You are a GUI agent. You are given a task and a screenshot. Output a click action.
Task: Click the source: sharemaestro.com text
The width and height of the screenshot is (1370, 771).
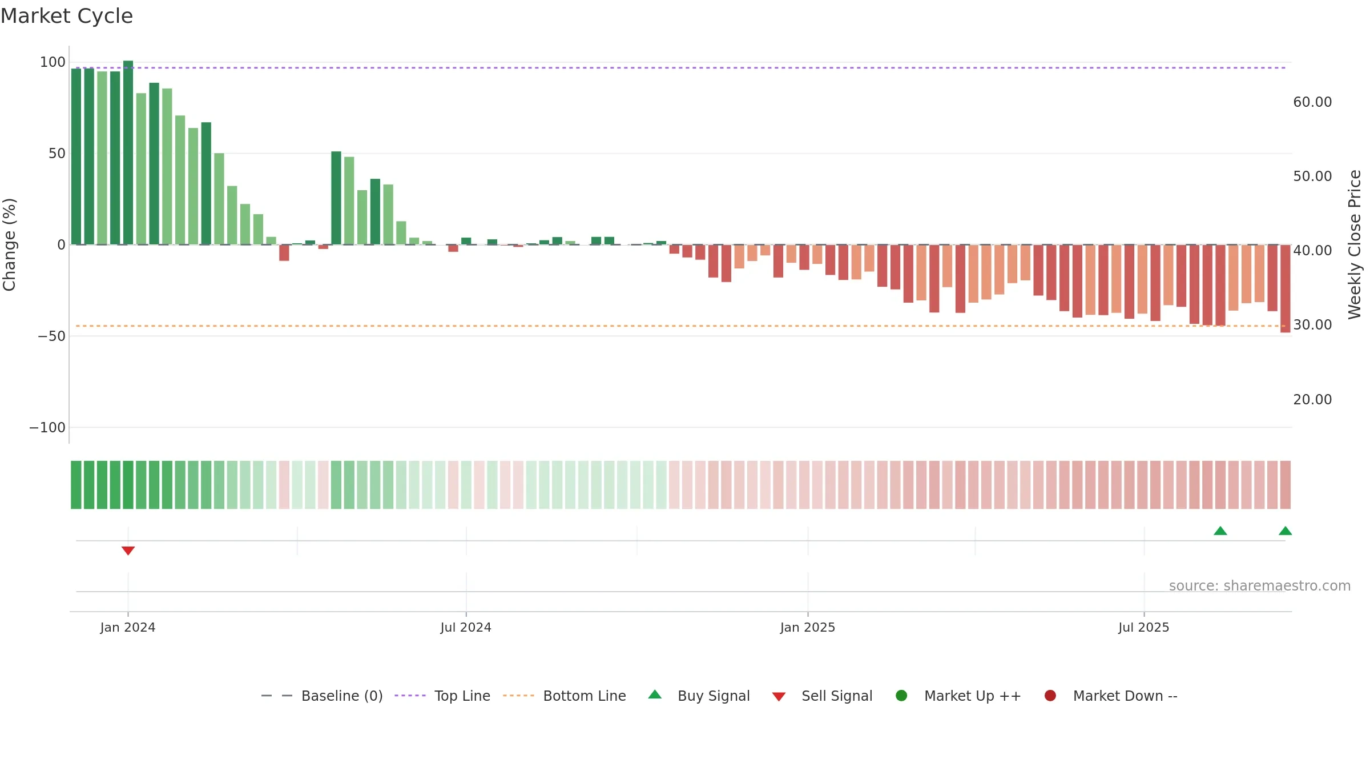pos(1260,586)
